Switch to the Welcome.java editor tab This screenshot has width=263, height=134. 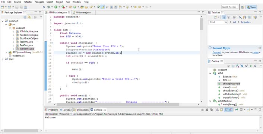point(83,12)
